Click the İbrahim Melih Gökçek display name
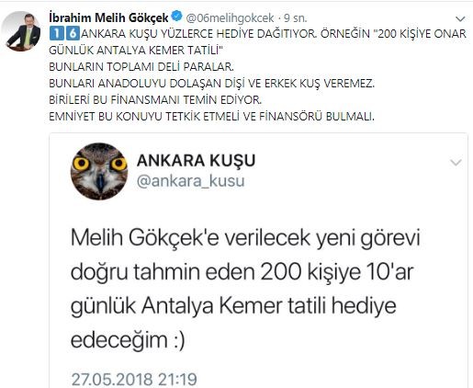 pyautogui.click(x=108, y=17)
